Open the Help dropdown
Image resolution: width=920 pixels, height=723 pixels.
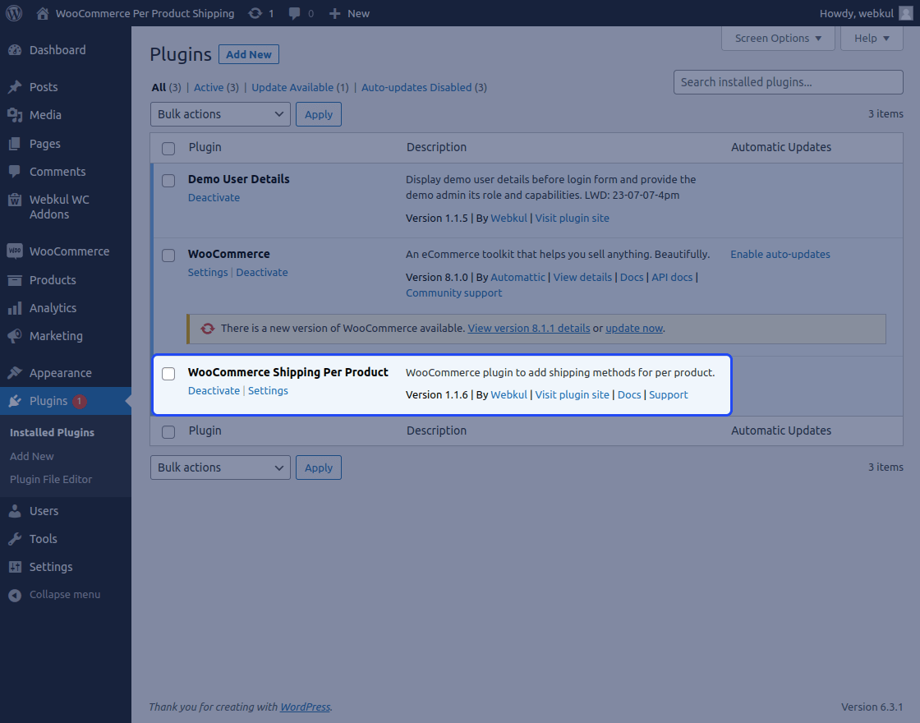(871, 38)
